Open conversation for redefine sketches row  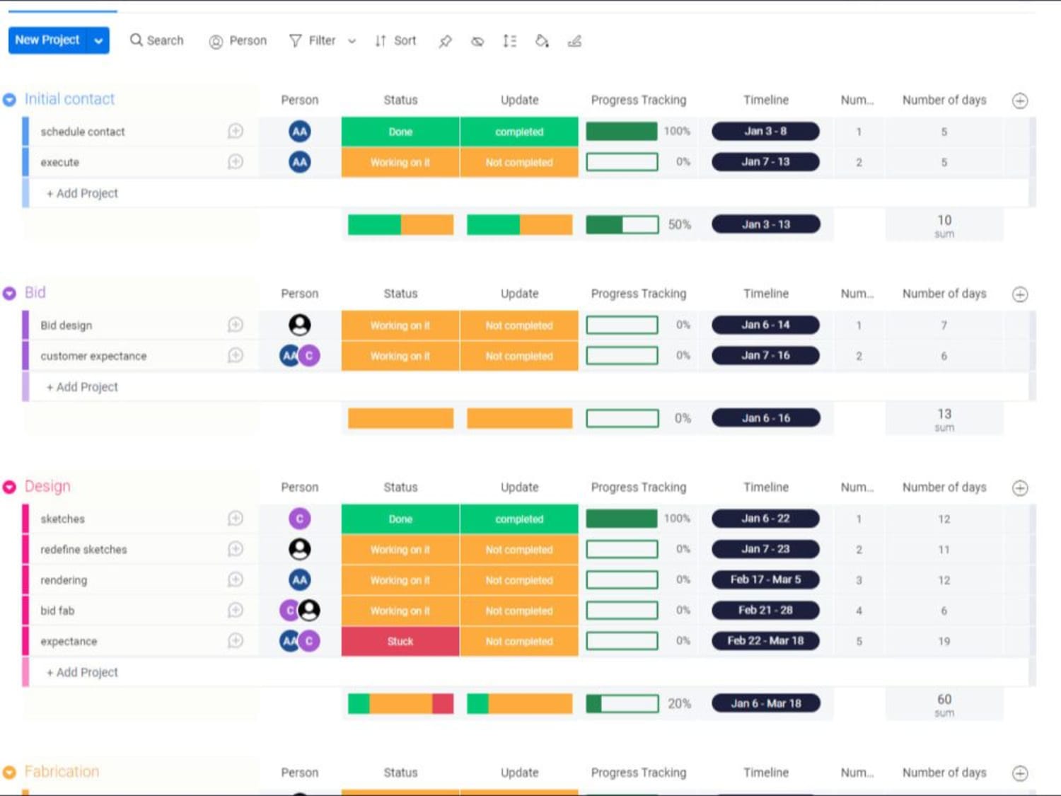[x=236, y=549]
